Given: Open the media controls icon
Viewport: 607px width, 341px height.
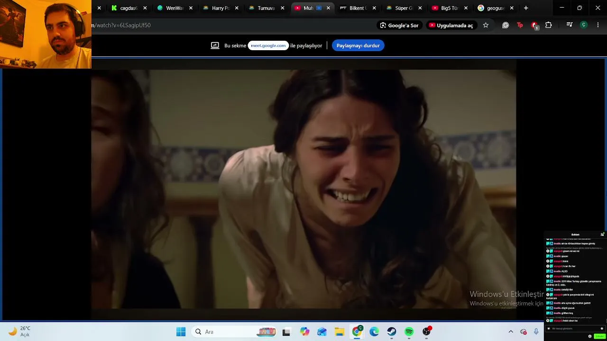Looking at the screenshot, I should [x=570, y=25].
